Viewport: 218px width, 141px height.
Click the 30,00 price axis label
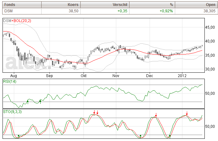pyautogui.click(x=210, y=69)
